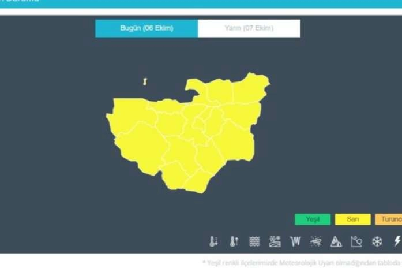Screen dimensions: 402x268
Task: Select the large westernmost yellow district
Action: coord(131,113)
